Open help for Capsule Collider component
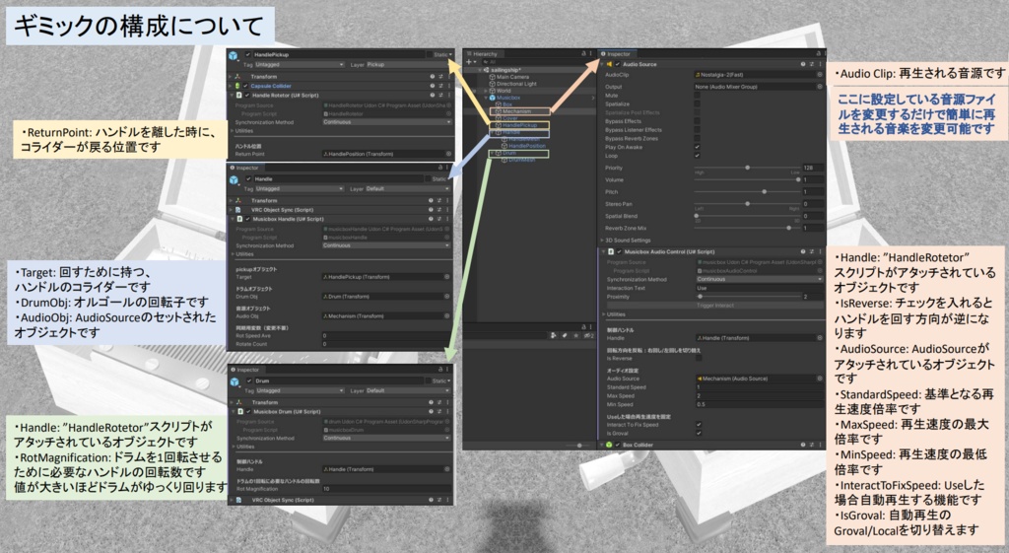The image size is (1009, 553). pyautogui.click(x=432, y=86)
